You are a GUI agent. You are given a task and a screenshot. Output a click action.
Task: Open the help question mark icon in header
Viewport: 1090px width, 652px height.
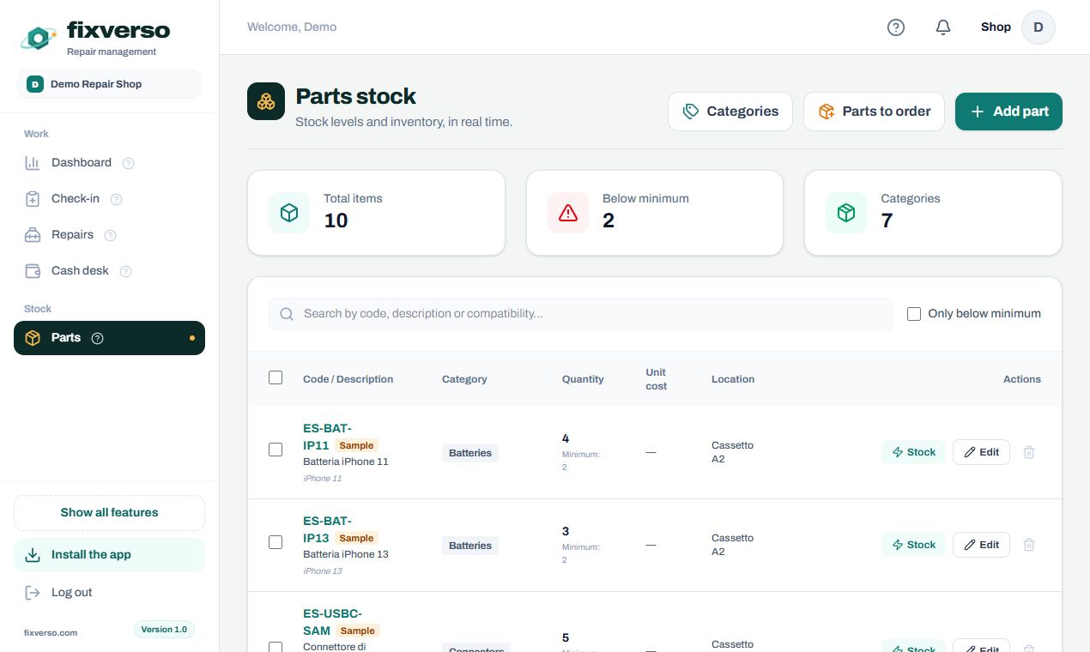(x=896, y=27)
